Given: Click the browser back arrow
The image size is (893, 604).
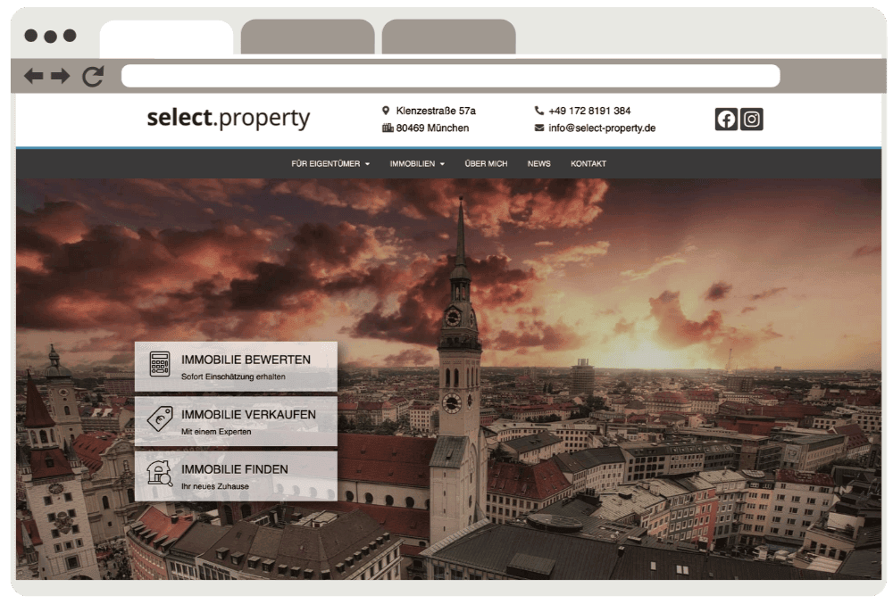Looking at the screenshot, I should click(34, 76).
